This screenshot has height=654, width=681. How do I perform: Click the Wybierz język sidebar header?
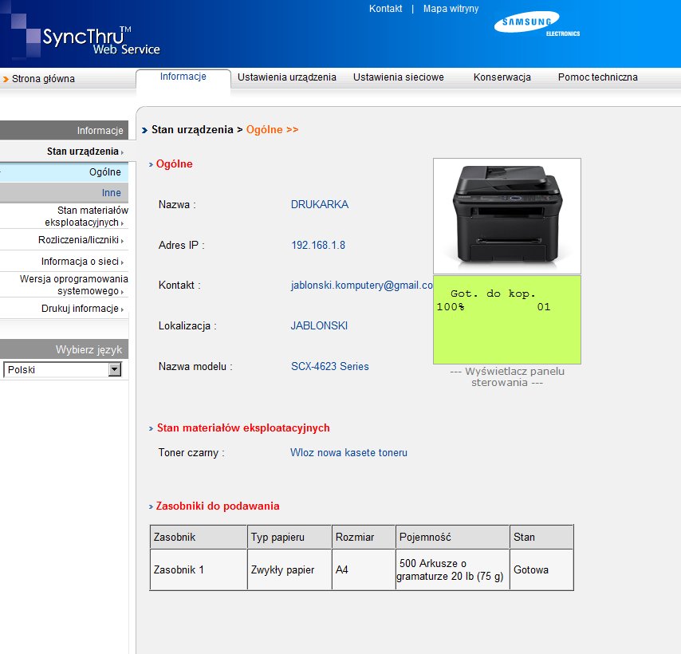pyautogui.click(x=65, y=349)
